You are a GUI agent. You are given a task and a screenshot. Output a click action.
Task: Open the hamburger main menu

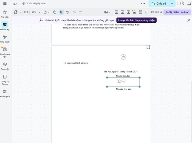[5, 4]
